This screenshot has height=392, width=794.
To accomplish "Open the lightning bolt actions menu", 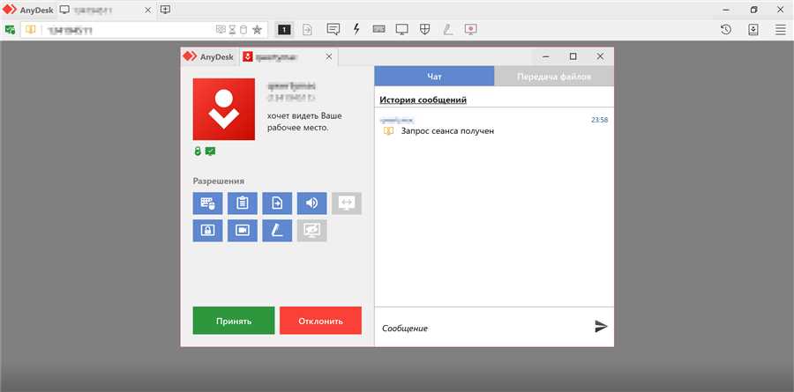I will click(356, 29).
